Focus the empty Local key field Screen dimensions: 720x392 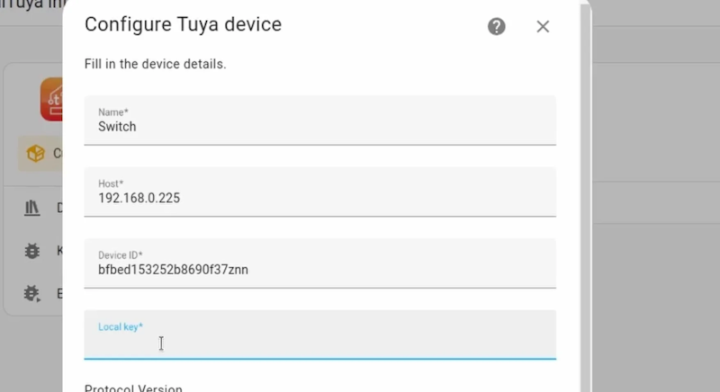click(x=319, y=342)
